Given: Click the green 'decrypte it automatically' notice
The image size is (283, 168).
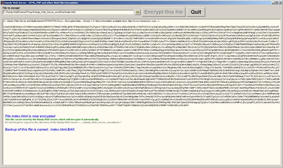Looking at the screenshot, I should pyautogui.click(x=52, y=119).
